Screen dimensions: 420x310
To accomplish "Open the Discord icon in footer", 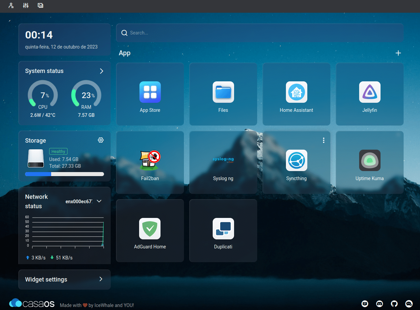I will click(380, 304).
